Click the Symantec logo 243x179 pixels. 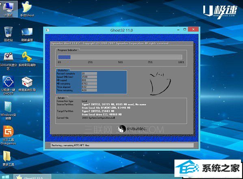pyautogui.click(x=132, y=129)
